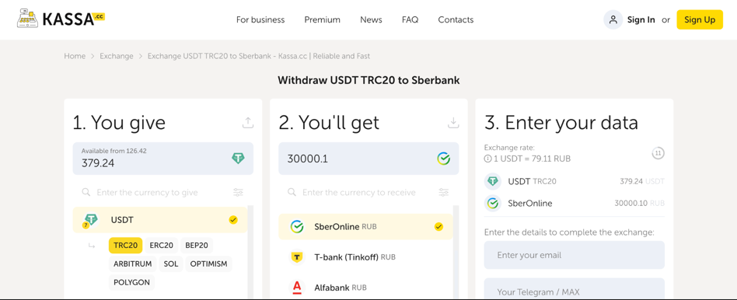
Task: Open the FAQ page
Action: (x=410, y=19)
